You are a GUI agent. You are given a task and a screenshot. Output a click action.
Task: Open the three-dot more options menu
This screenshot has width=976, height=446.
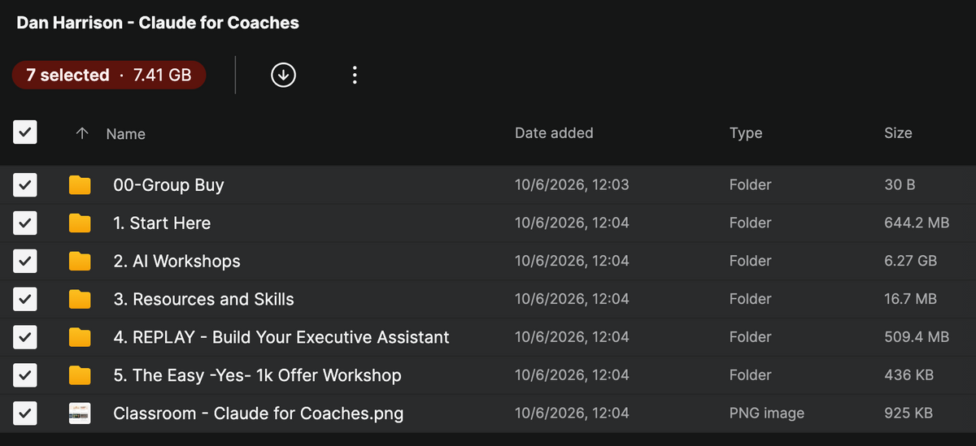[354, 75]
